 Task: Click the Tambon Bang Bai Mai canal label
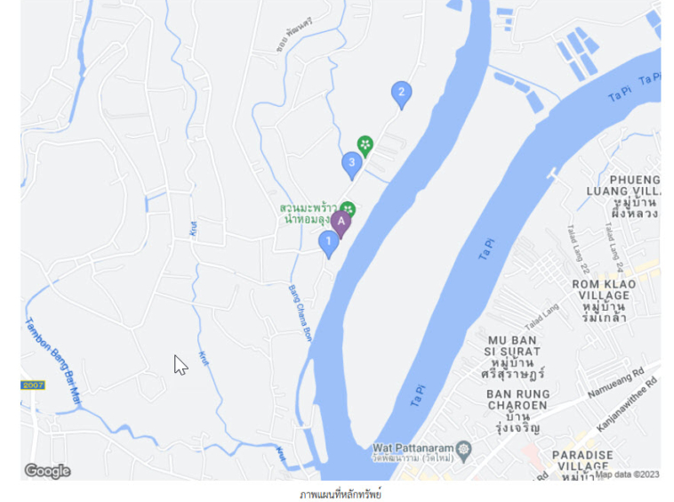(53, 361)
